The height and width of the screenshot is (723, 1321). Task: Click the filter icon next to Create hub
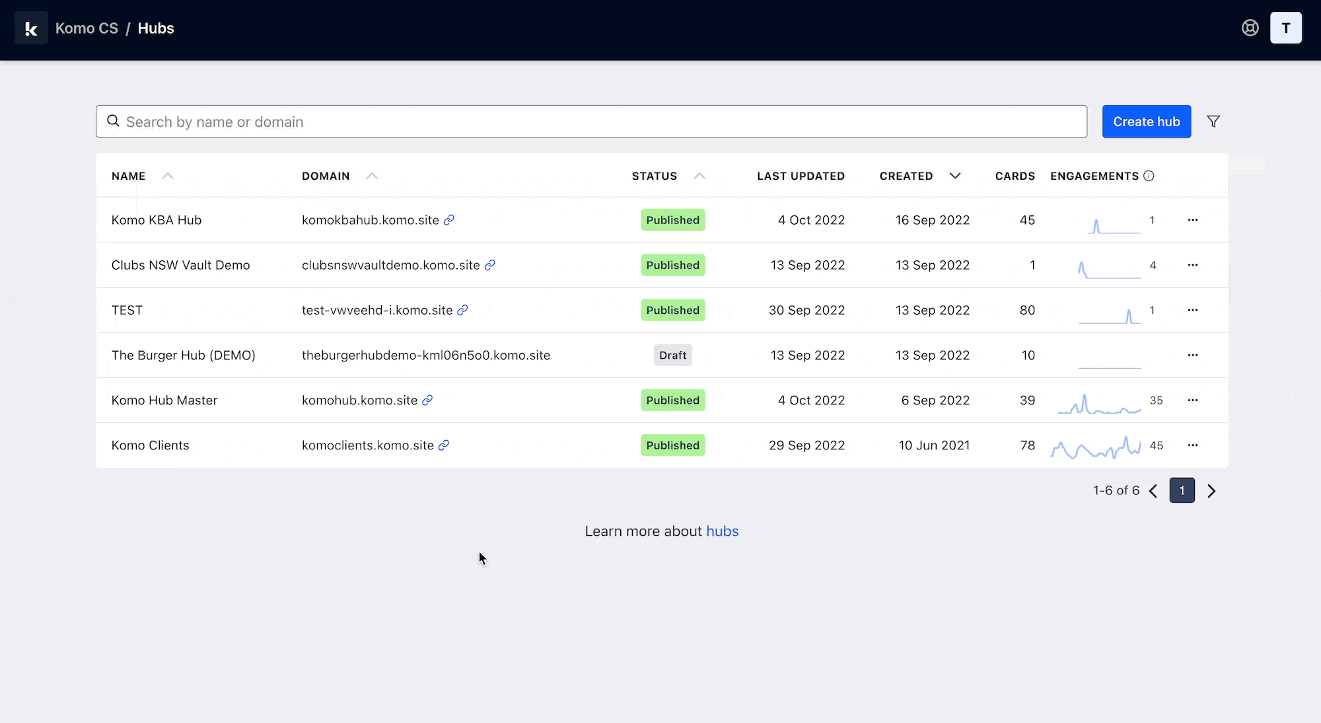pyautogui.click(x=1213, y=121)
